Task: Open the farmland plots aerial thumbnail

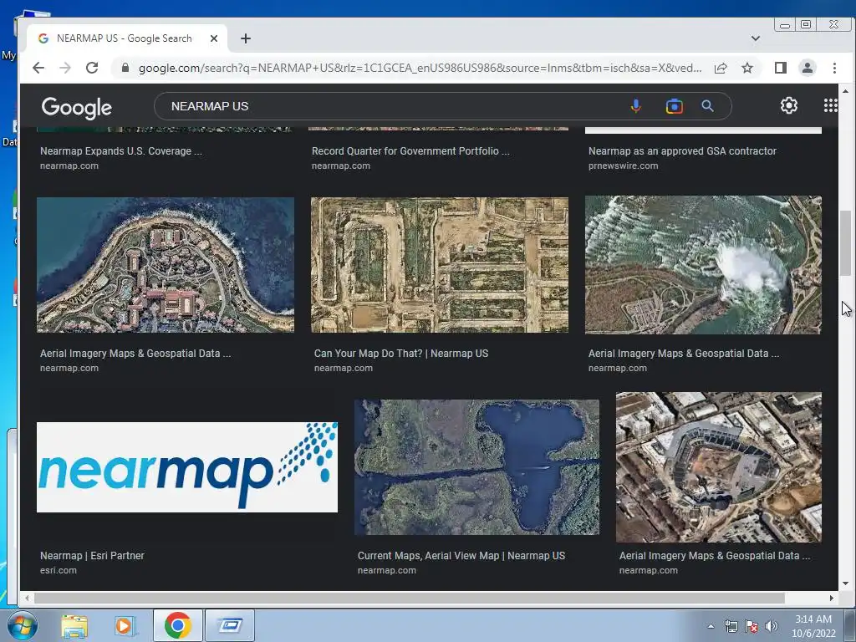Action: [440, 265]
